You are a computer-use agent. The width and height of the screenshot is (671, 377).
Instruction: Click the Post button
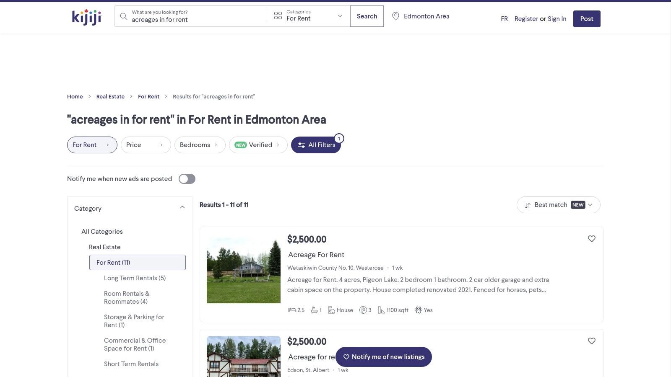click(587, 19)
